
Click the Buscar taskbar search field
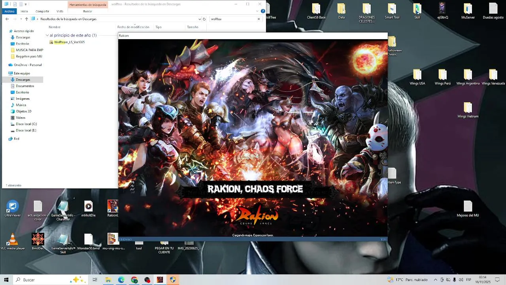(x=51, y=280)
